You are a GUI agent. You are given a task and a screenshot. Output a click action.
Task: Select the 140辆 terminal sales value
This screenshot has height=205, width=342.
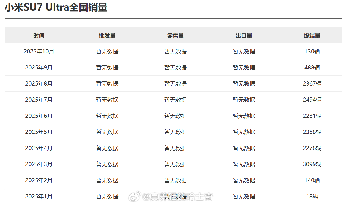[x=312, y=180]
